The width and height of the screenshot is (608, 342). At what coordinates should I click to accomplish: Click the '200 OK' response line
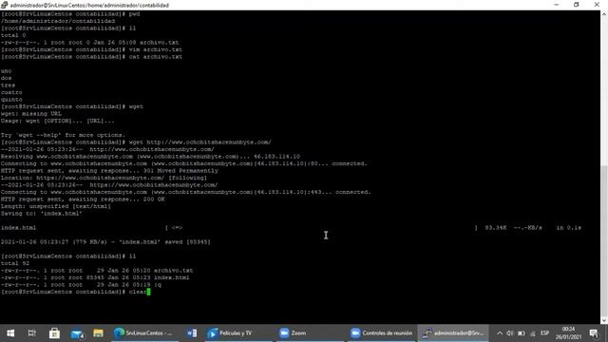[83, 199]
